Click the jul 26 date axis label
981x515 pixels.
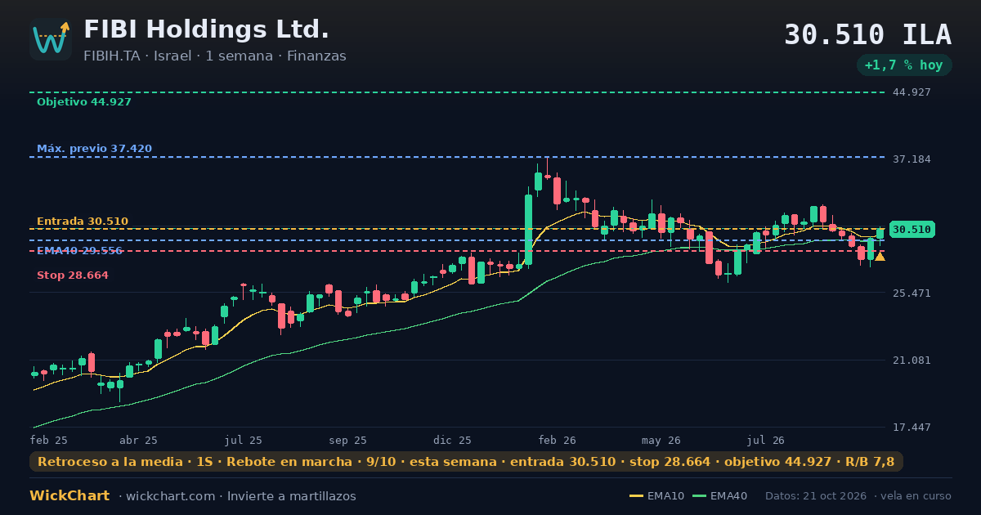(x=767, y=440)
